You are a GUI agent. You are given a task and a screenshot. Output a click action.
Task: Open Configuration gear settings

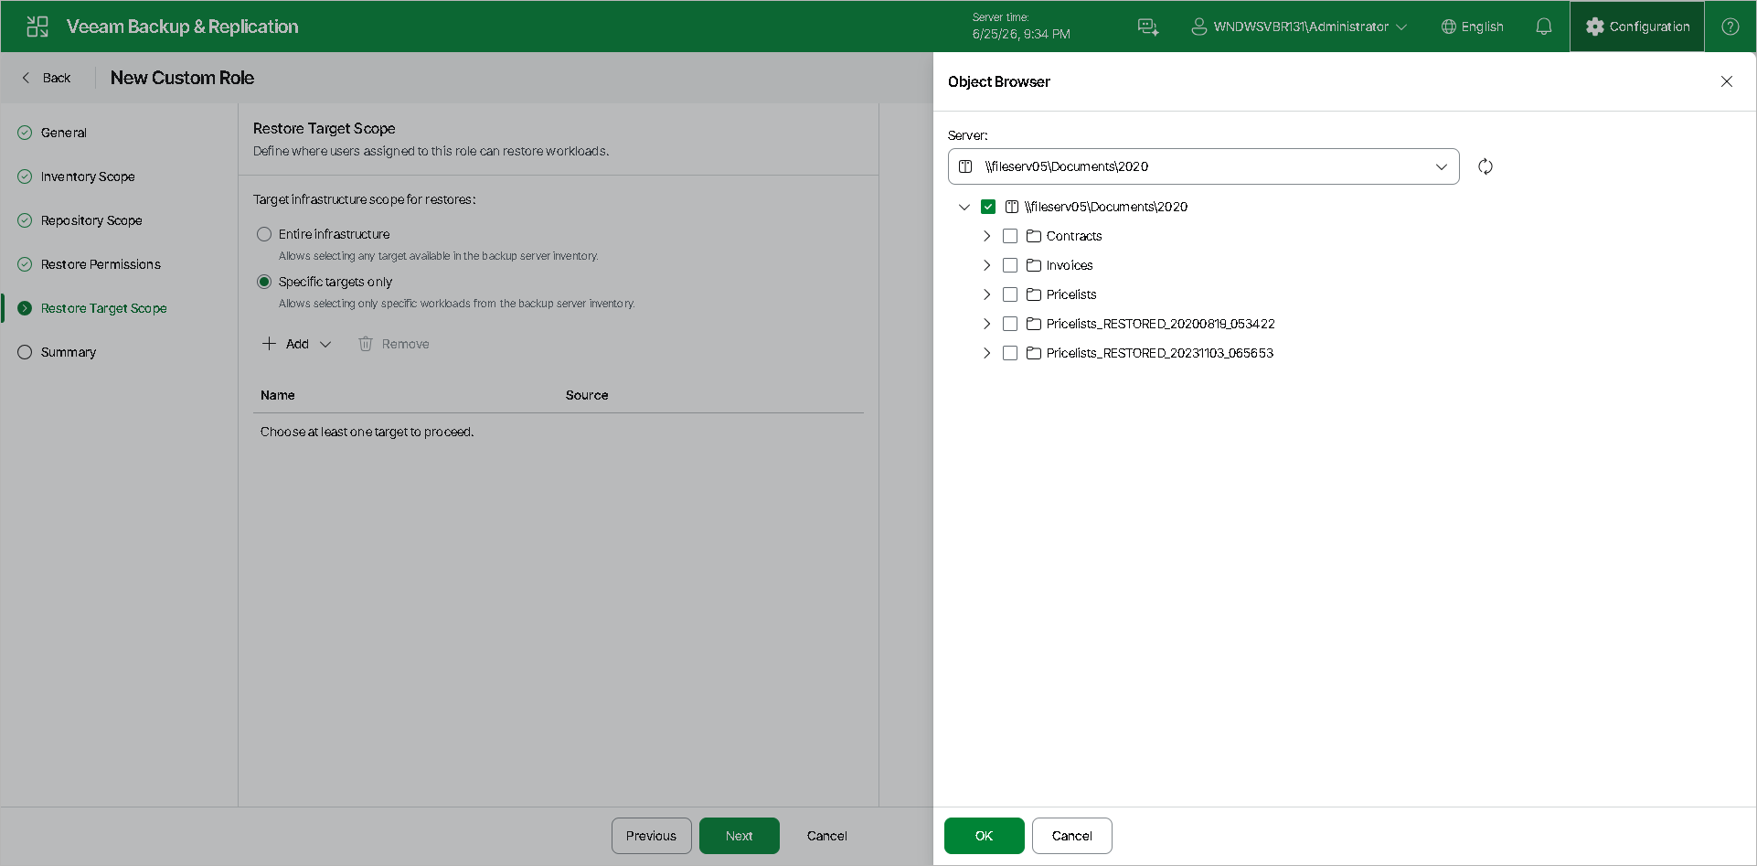point(1637,27)
